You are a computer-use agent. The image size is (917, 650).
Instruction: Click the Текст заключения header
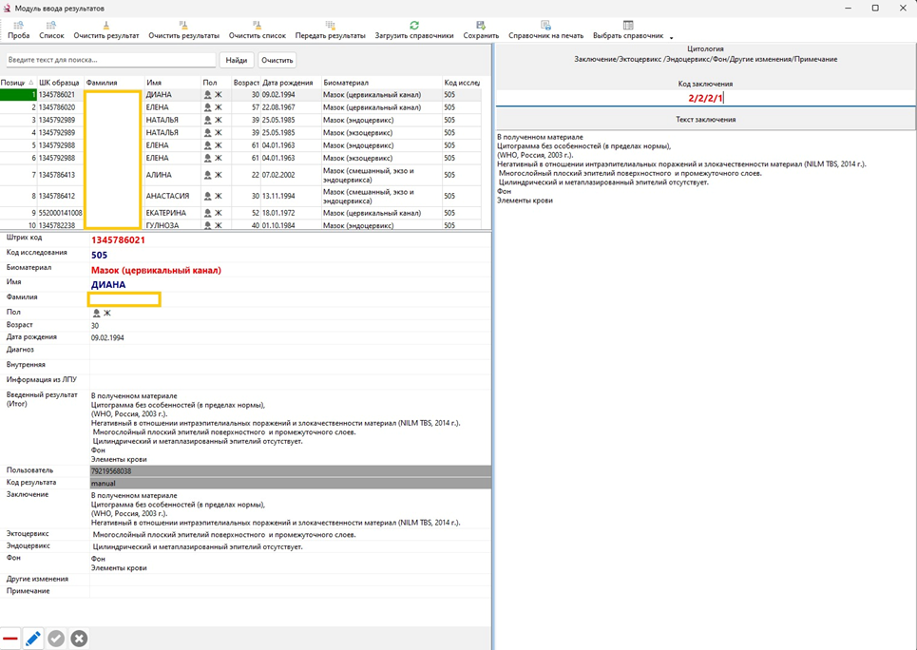click(x=705, y=120)
